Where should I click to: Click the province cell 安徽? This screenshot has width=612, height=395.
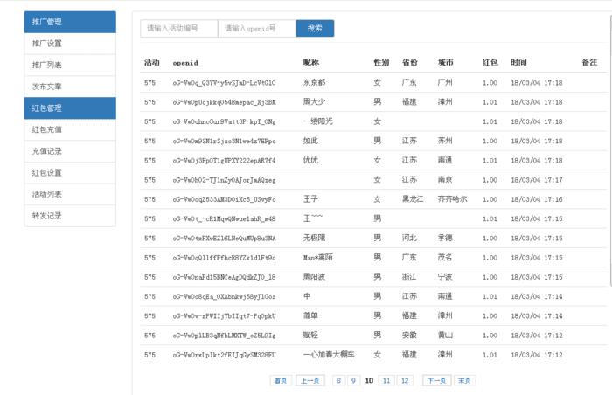409,336
